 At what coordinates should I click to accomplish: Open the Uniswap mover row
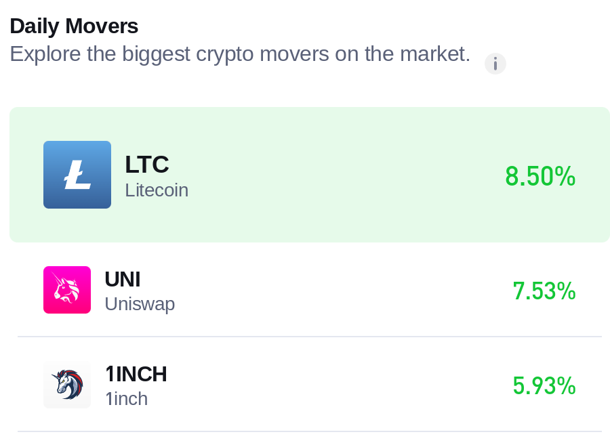(309, 290)
